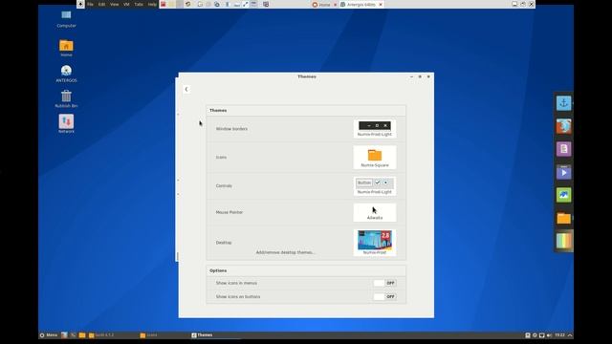The width and height of the screenshot is (612, 344).
Task: Open the VM menu in top bar
Action: [x=126, y=4]
